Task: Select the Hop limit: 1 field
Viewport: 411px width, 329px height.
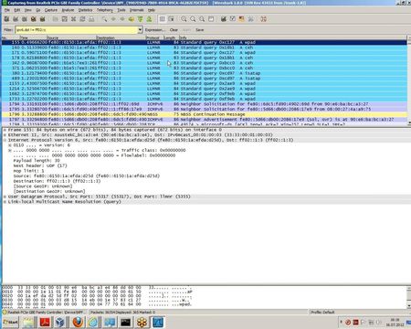Action: point(28,171)
